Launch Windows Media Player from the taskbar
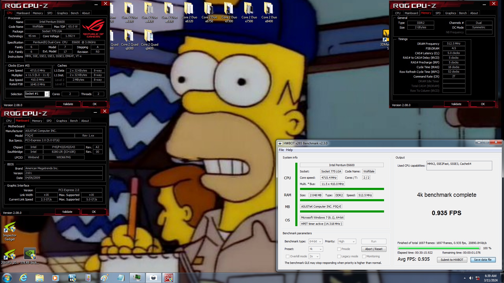The width and height of the screenshot is (504, 283). pyautogui.click(x=55, y=277)
